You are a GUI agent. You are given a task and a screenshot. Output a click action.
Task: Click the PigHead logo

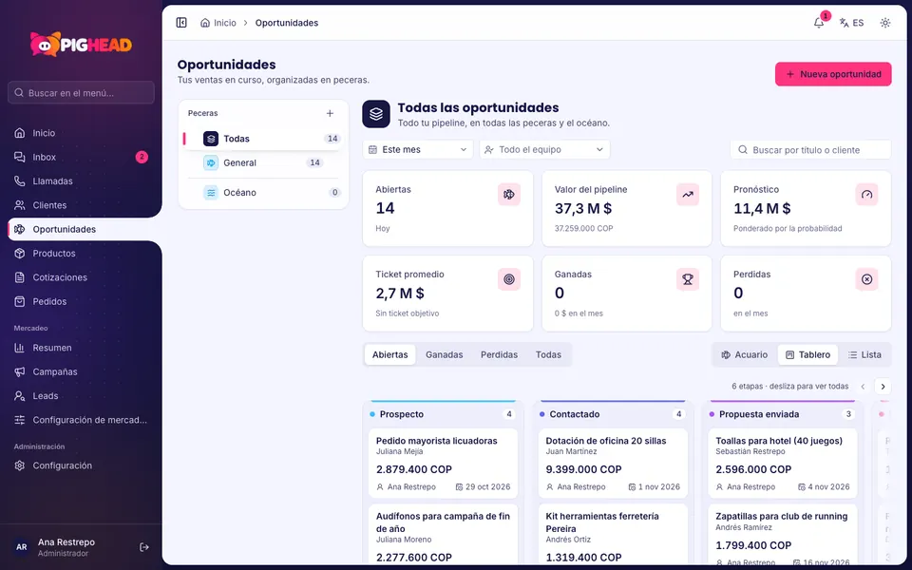pos(82,45)
